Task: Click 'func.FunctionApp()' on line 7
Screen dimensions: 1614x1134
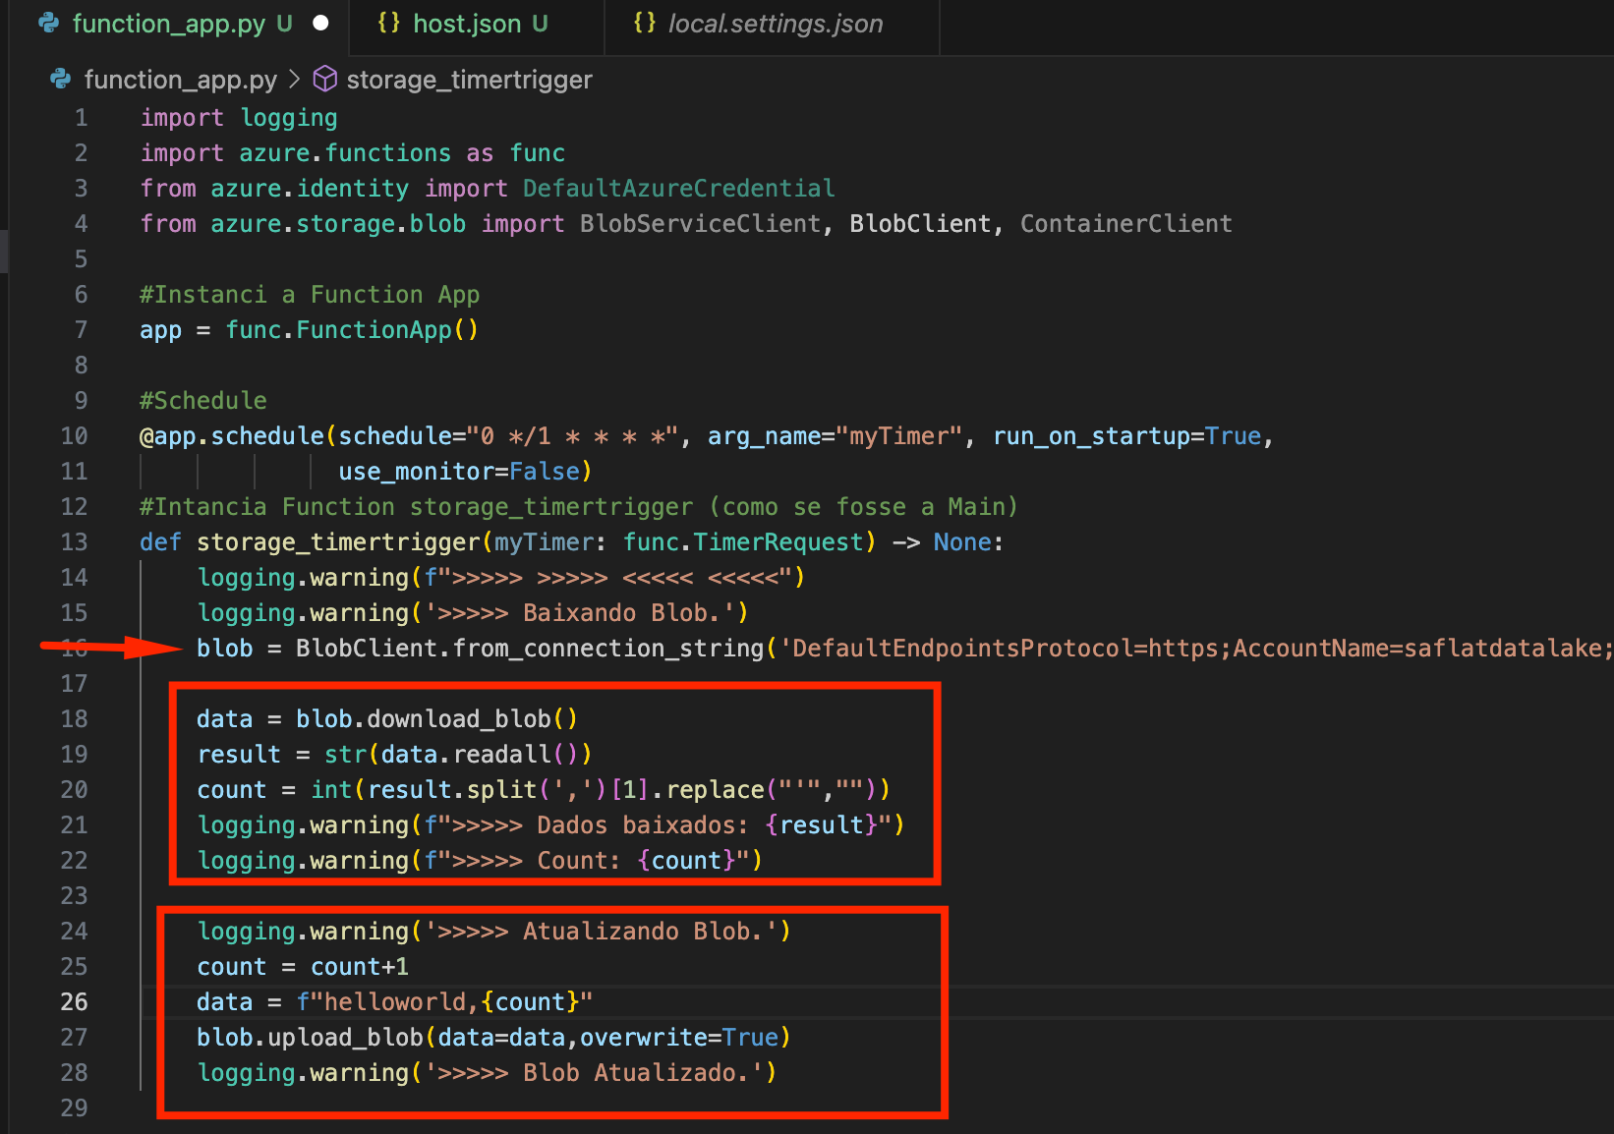Action: tap(352, 330)
